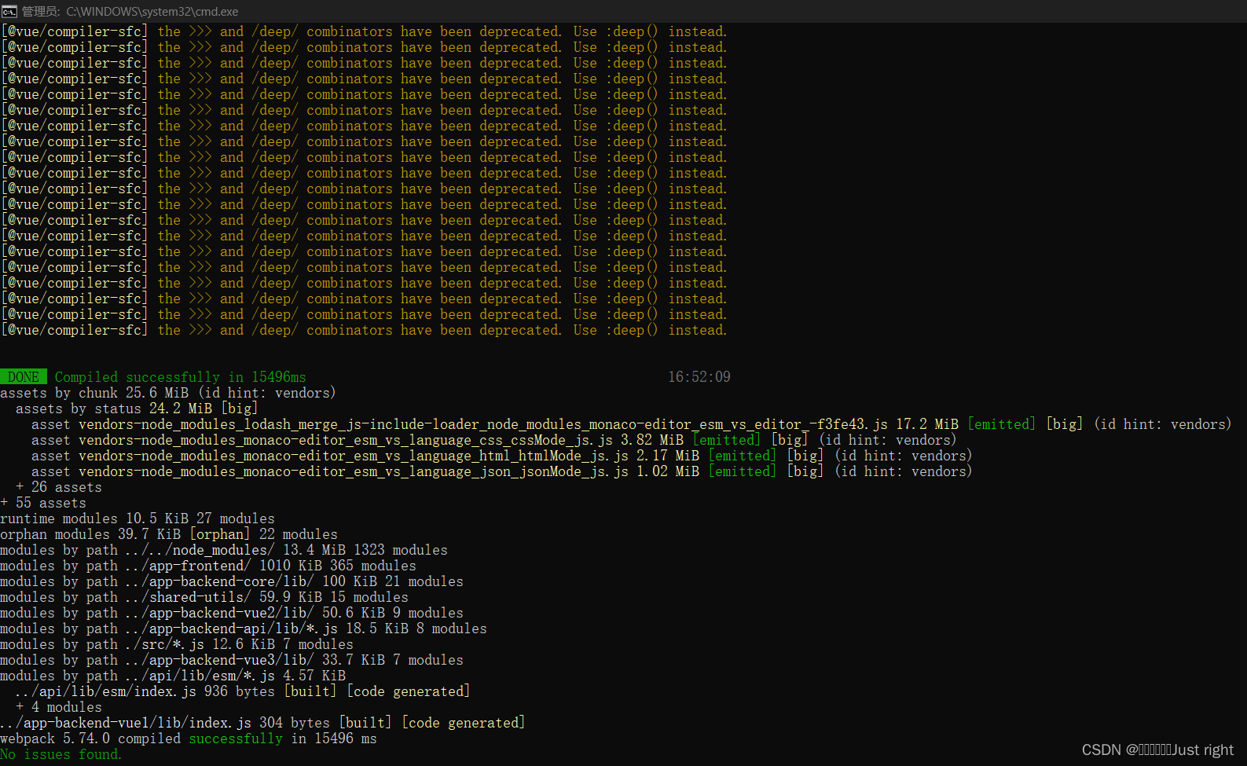Click 'orphan modules 39.7 KiB' line
The width and height of the screenshot is (1247, 766).
pyautogui.click(x=169, y=534)
